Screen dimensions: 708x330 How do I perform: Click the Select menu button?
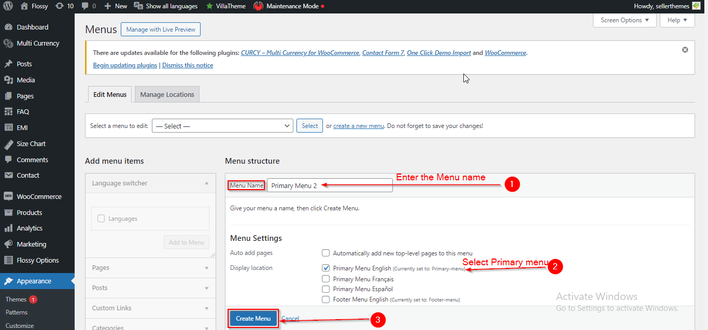point(309,126)
